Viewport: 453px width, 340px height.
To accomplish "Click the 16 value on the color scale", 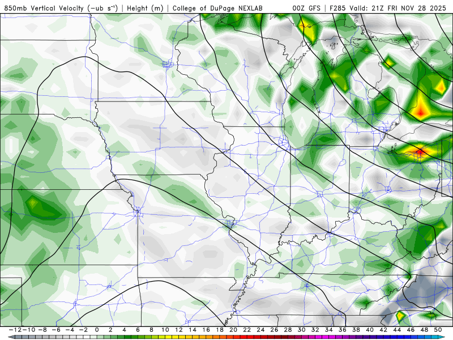I will [x=206, y=330].
